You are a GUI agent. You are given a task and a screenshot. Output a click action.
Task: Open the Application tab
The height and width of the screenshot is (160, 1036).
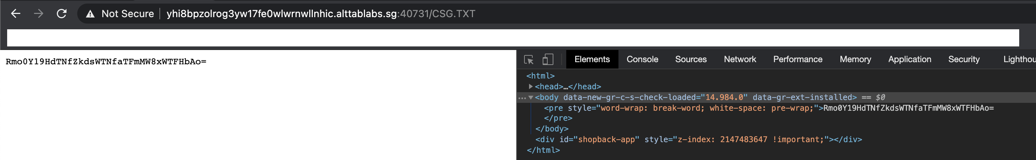[910, 60]
